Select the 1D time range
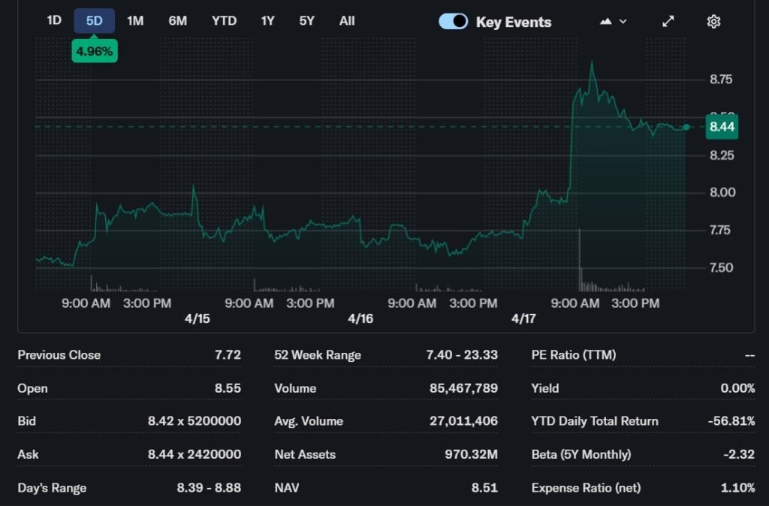Screen dimensions: 769x506 coord(54,21)
